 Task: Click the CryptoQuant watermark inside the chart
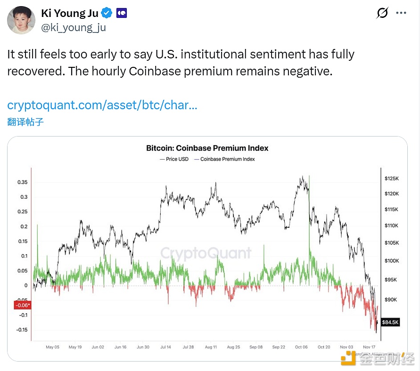(x=206, y=252)
